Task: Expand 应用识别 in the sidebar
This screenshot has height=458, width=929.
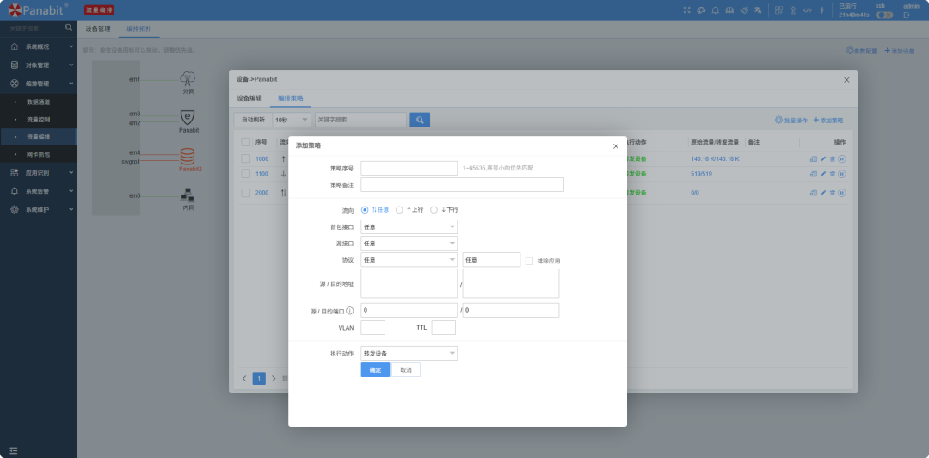Action: coord(39,173)
